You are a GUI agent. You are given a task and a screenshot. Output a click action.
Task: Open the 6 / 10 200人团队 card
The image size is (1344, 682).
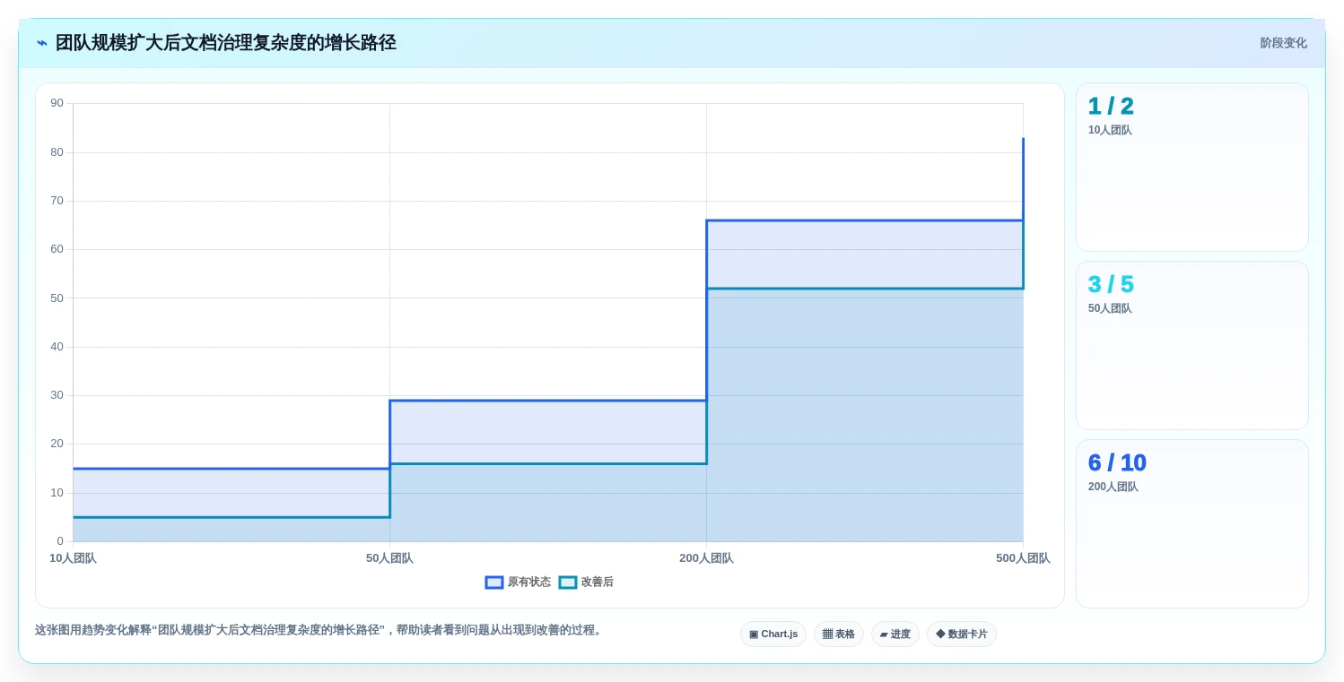tap(1192, 524)
